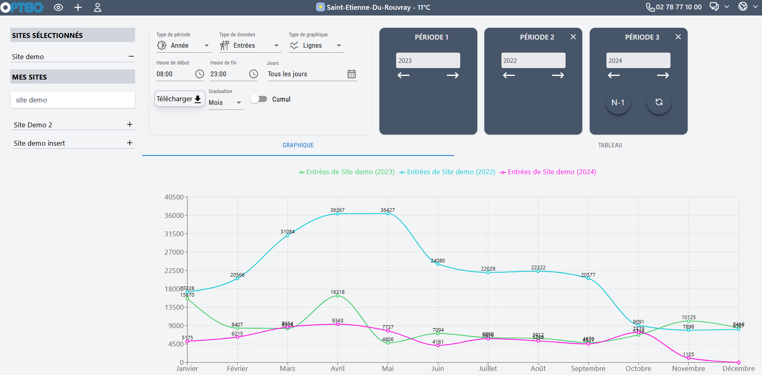The image size is (762, 375).
Task: Click the eye icon in top bar
Action: pyautogui.click(x=58, y=7)
